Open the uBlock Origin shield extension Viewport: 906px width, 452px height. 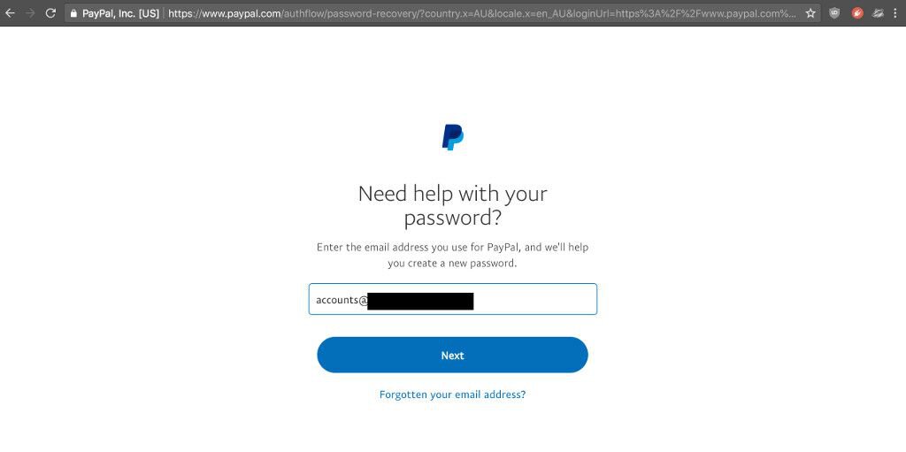(834, 12)
